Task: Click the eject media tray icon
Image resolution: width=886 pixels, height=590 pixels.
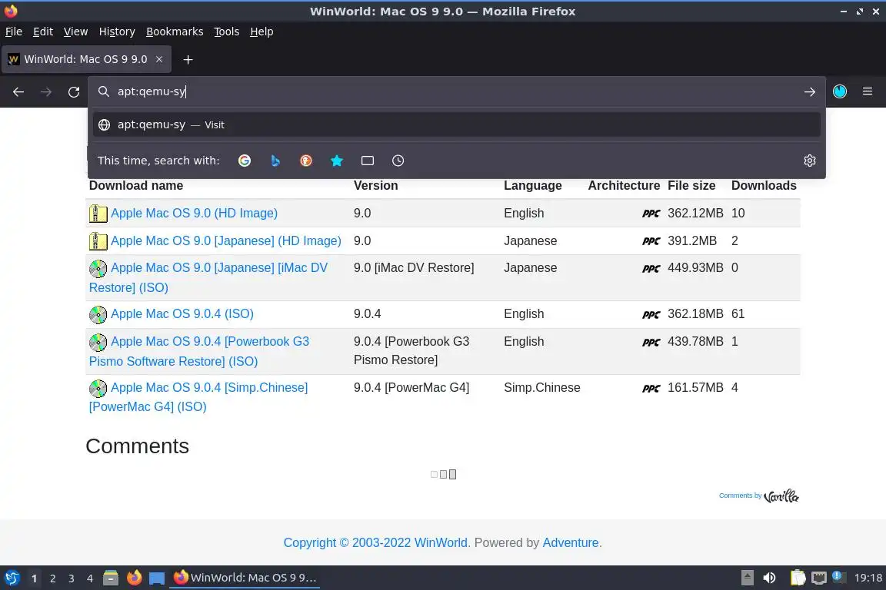Action: (747, 578)
